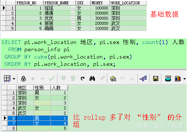Click the PERSON_NO column header
Viewport: 187px width, 132px height.
[x=29, y=3]
